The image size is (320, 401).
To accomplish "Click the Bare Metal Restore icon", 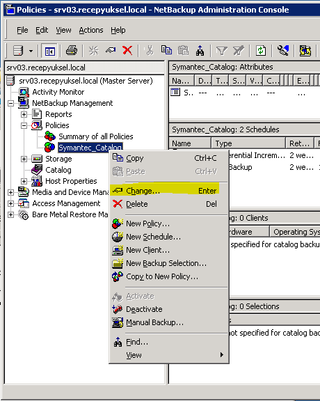I will pos(24,214).
